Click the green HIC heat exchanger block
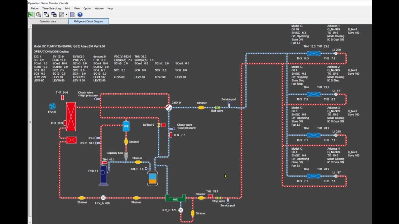399x224 pixels. click(x=175, y=198)
